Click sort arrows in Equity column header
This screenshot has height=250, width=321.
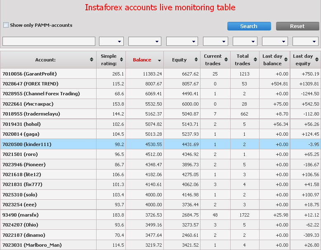(195, 60)
